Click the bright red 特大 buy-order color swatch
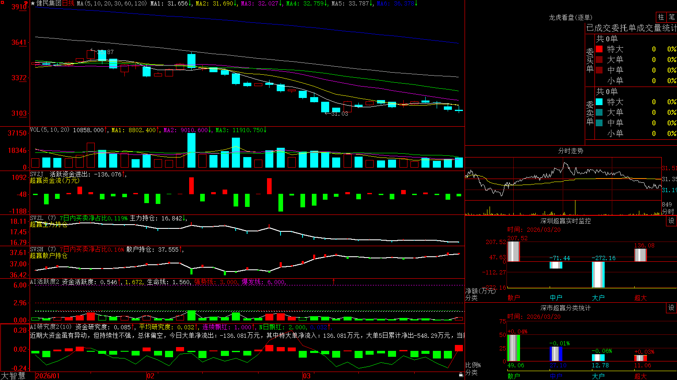The width and height of the screenshot is (677, 380). point(599,49)
